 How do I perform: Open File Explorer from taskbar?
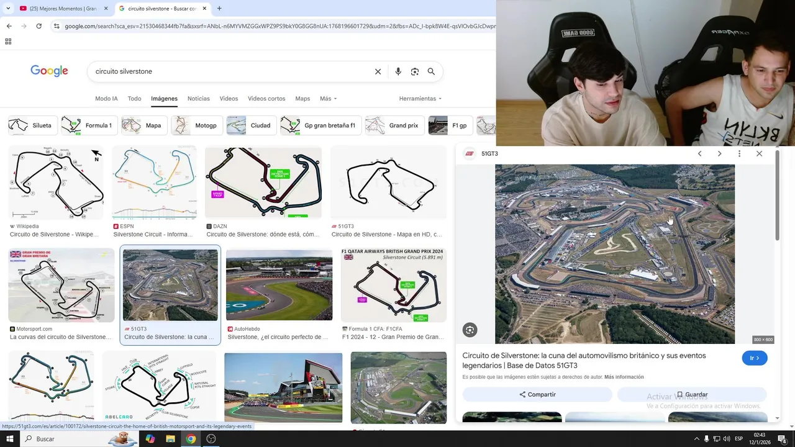[170, 439]
